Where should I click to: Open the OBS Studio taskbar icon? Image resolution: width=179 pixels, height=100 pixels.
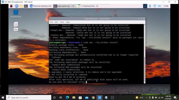(x=112, y=97)
